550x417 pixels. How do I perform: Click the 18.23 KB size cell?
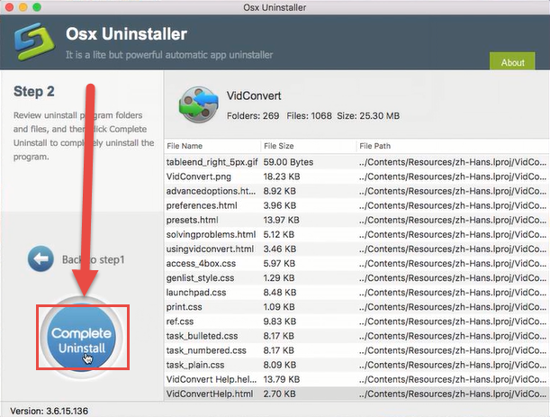(282, 177)
